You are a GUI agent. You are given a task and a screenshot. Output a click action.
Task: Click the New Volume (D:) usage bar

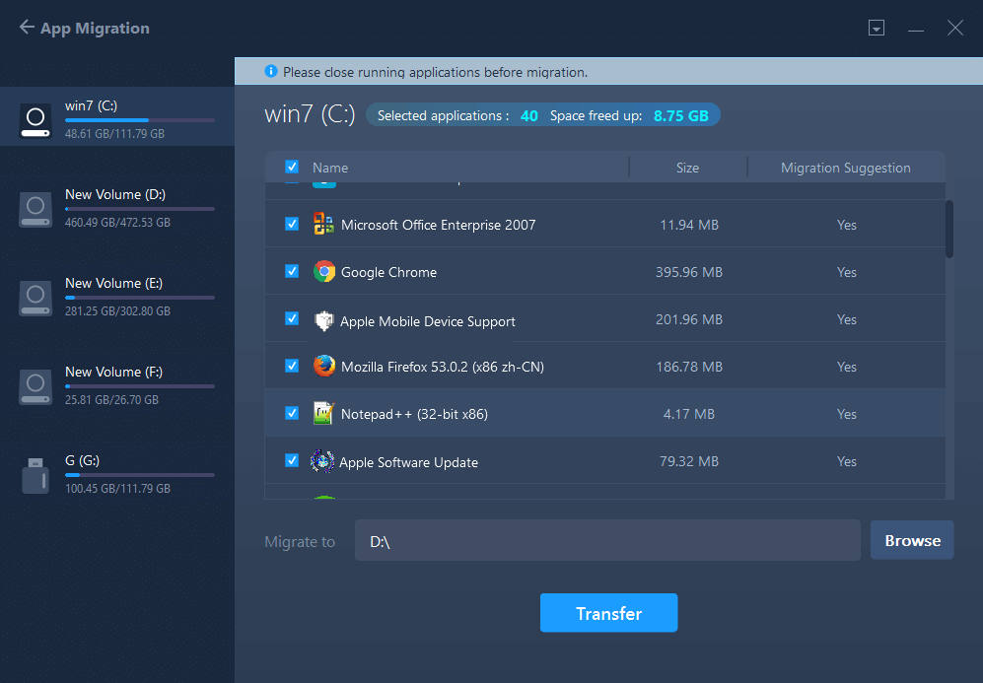[140, 209]
